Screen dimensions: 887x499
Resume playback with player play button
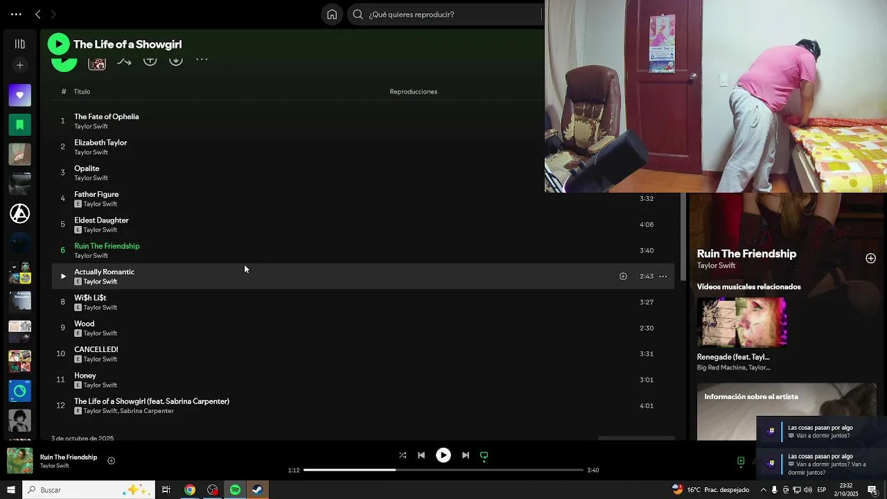pos(443,455)
